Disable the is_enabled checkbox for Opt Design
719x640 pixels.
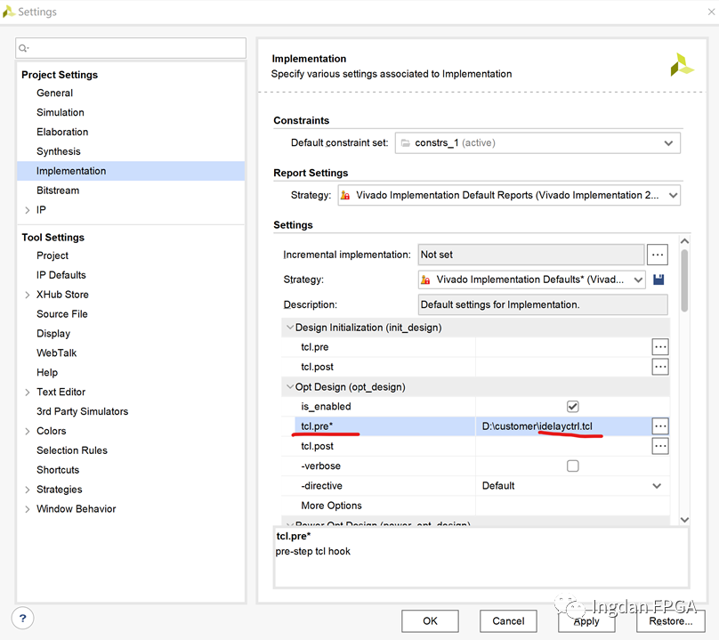pos(572,407)
